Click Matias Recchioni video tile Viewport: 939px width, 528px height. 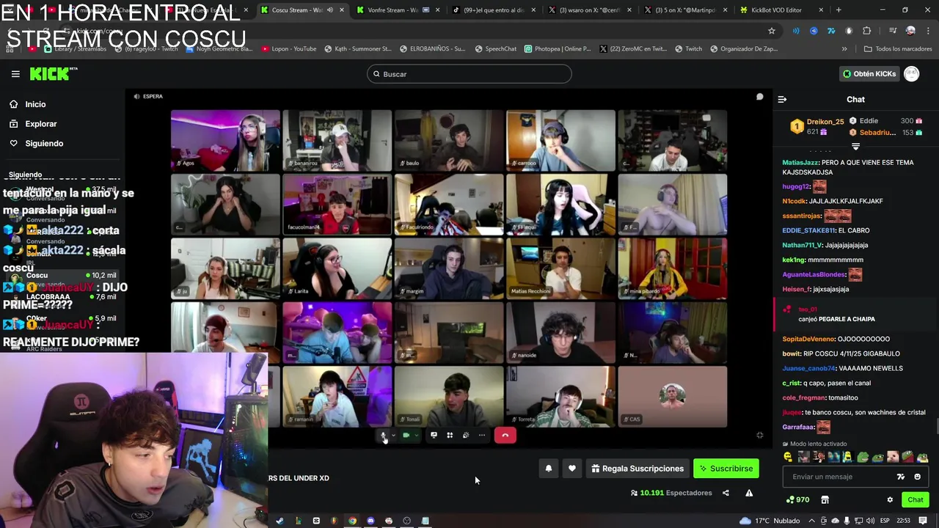click(560, 269)
